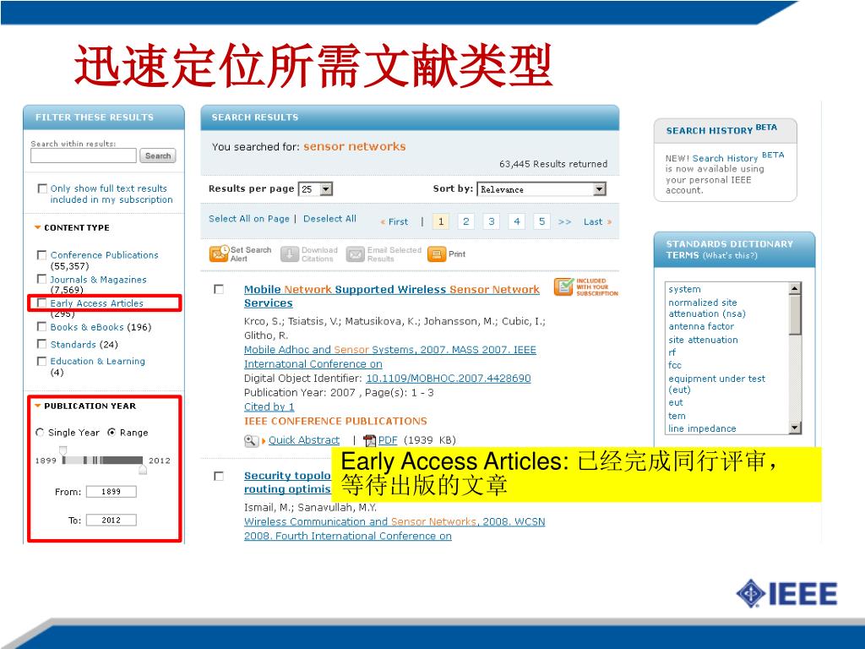865x649 pixels.
Task: Click Select All on Page
Action: coord(249,219)
